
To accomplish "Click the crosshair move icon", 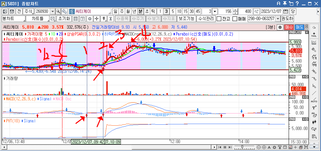I will coord(96,19).
